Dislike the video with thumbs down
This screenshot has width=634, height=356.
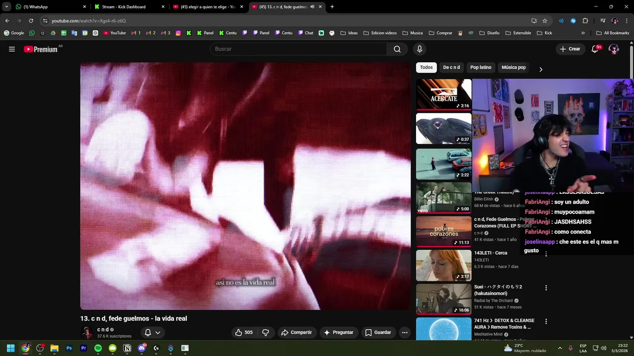(265, 332)
